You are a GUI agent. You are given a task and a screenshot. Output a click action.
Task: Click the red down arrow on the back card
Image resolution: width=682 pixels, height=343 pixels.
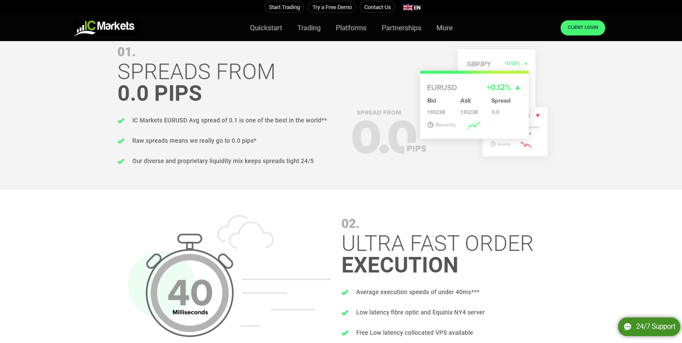coord(538,115)
